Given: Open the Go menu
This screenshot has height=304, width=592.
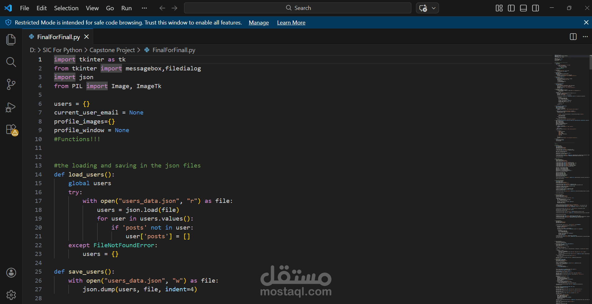Looking at the screenshot, I should [110, 8].
